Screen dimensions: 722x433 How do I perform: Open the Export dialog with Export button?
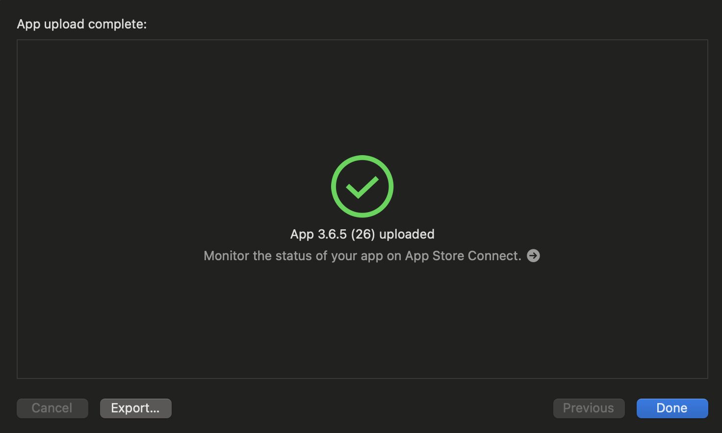(135, 408)
